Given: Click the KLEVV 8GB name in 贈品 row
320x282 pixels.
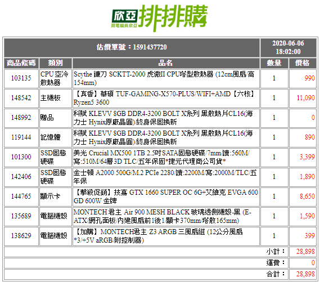Looking at the screenshot, I should (x=163, y=118).
